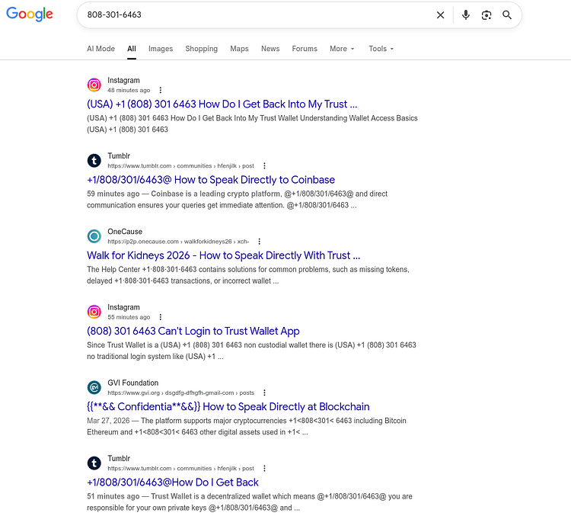The height and width of the screenshot is (516, 571).
Task: Open '+1/808/301/6463@How Do I Get Back' result
Action: point(173,482)
